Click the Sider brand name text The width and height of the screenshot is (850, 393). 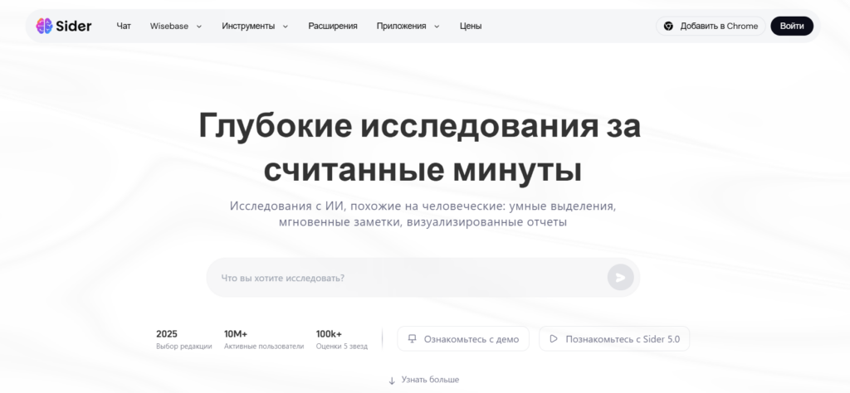pos(76,26)
